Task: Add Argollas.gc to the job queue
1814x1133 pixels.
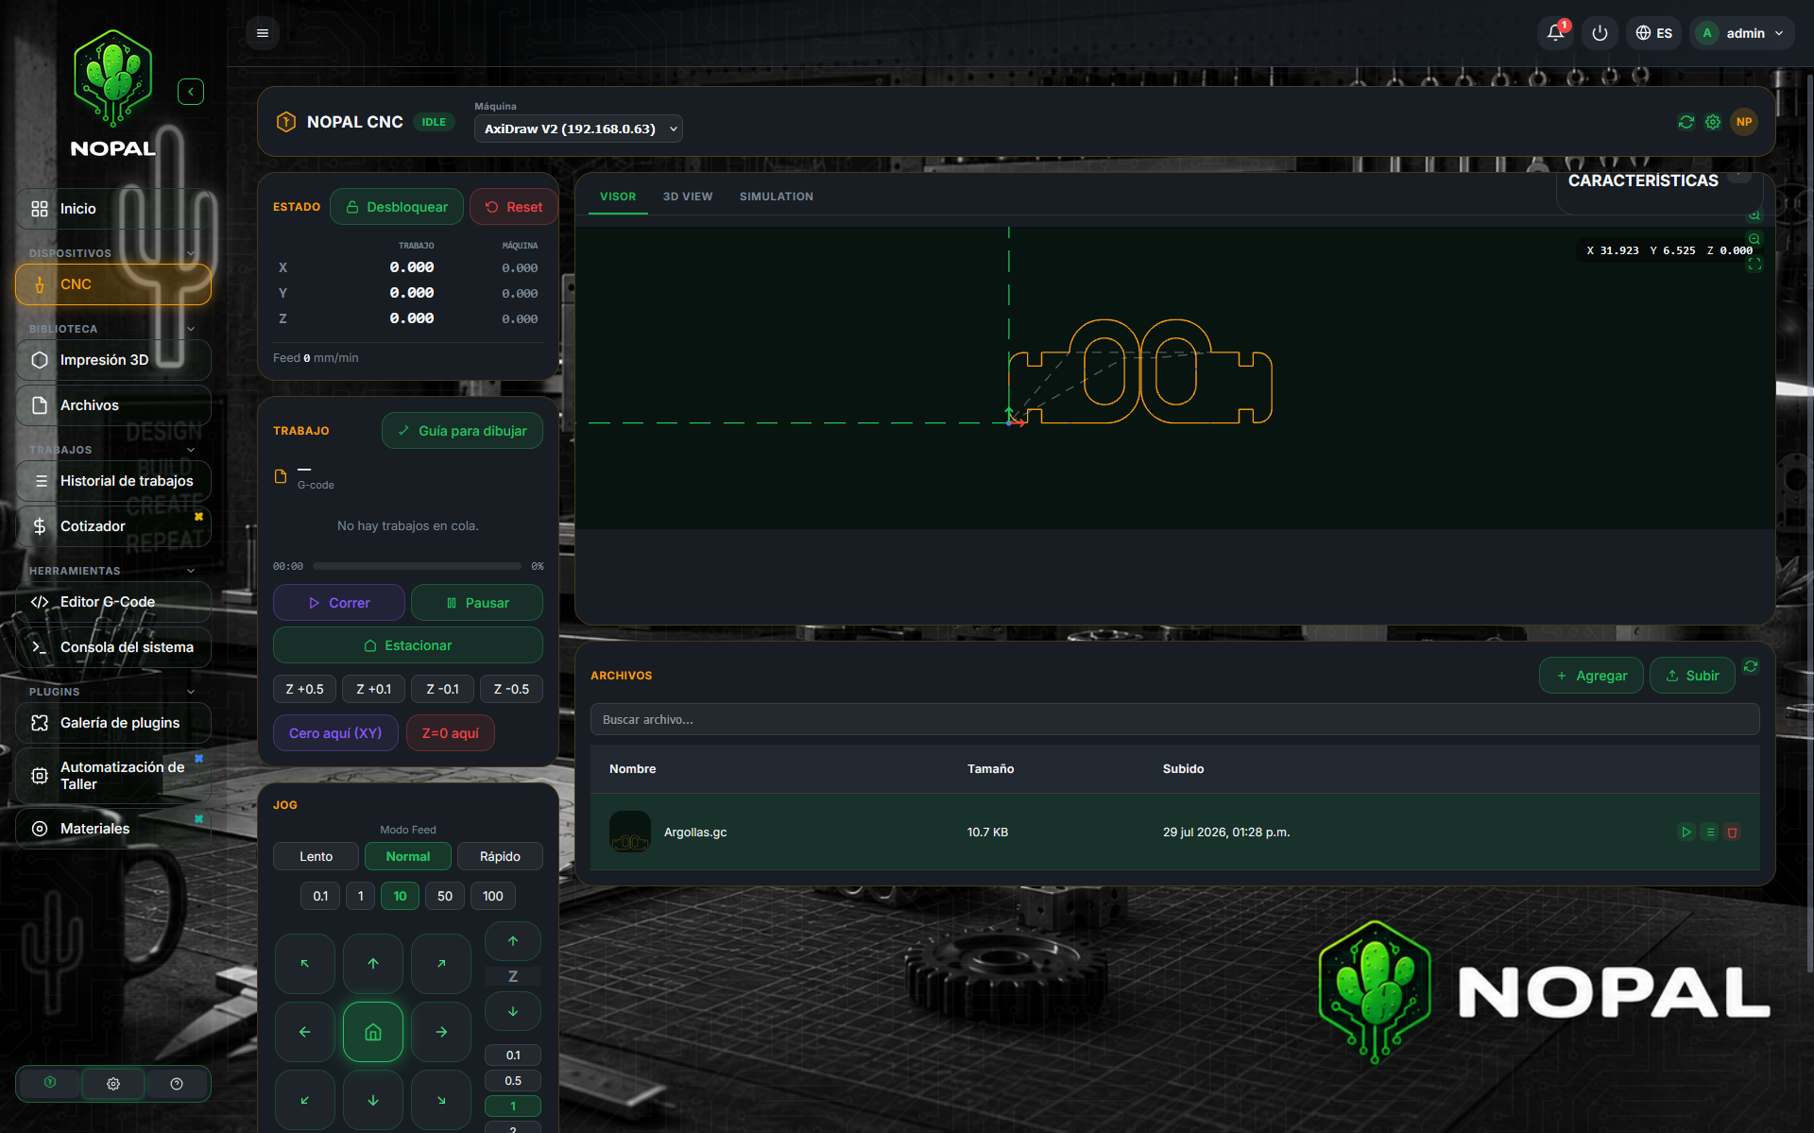Action: coord(1710,833)
